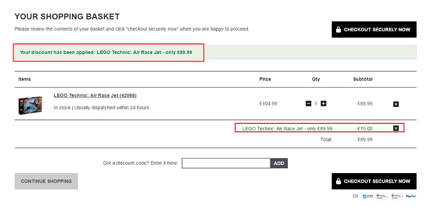The width and height of the screenshot is (424, 207).
Task: Decrease Air Race Jet quantity with minus icon
Action: [x=308, y=104]
